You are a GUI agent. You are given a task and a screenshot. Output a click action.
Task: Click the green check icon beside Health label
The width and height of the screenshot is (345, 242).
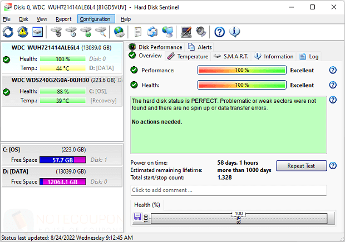coord(134,85)
